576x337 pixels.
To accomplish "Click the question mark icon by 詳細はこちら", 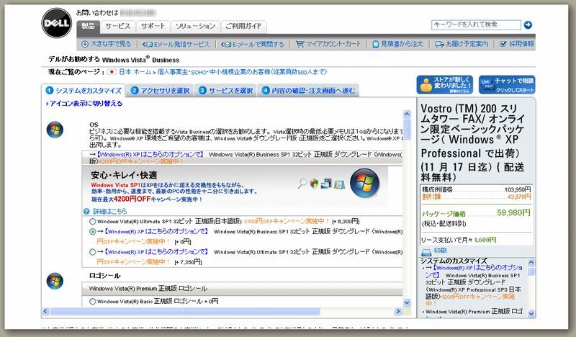I will click(86, 211).
